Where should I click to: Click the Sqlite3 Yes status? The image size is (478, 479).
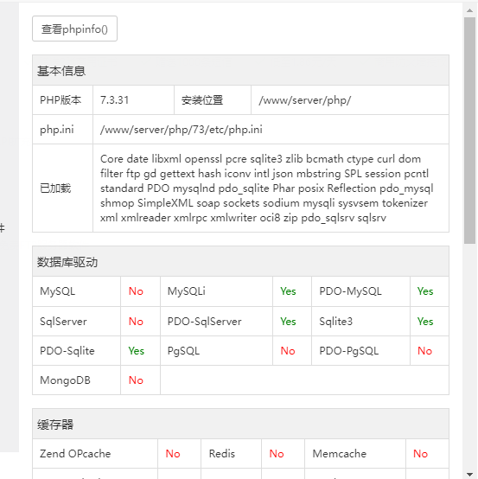(425, 322)
